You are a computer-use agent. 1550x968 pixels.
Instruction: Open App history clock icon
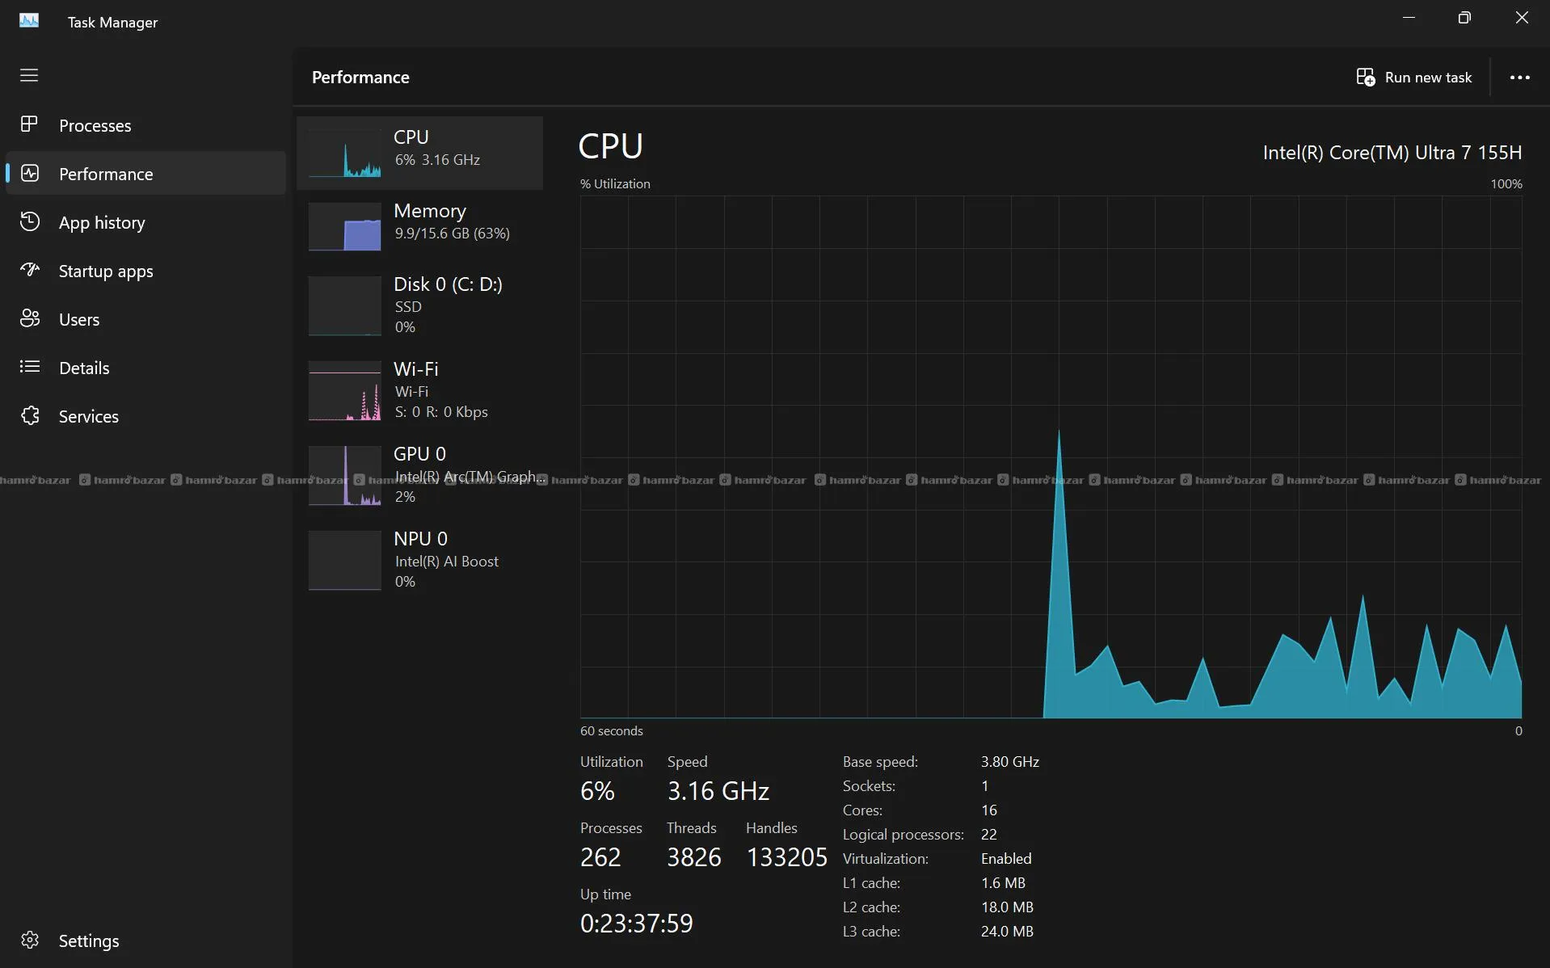click(30, 221)
